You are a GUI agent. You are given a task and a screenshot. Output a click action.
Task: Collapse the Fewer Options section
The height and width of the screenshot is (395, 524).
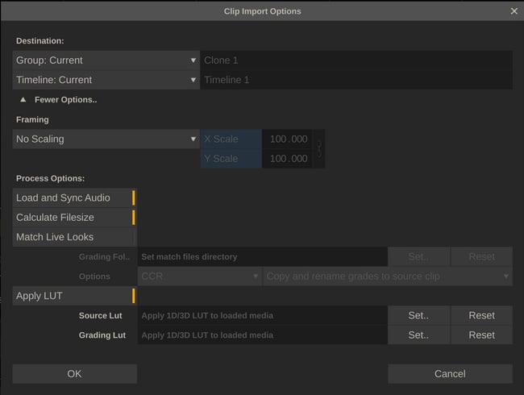[59, 100]
